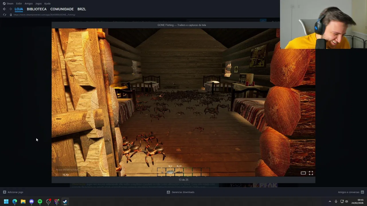This screenshot has width=367, height=206.
Task: Open the Jogos menu
Action: (x=38, y=3)
